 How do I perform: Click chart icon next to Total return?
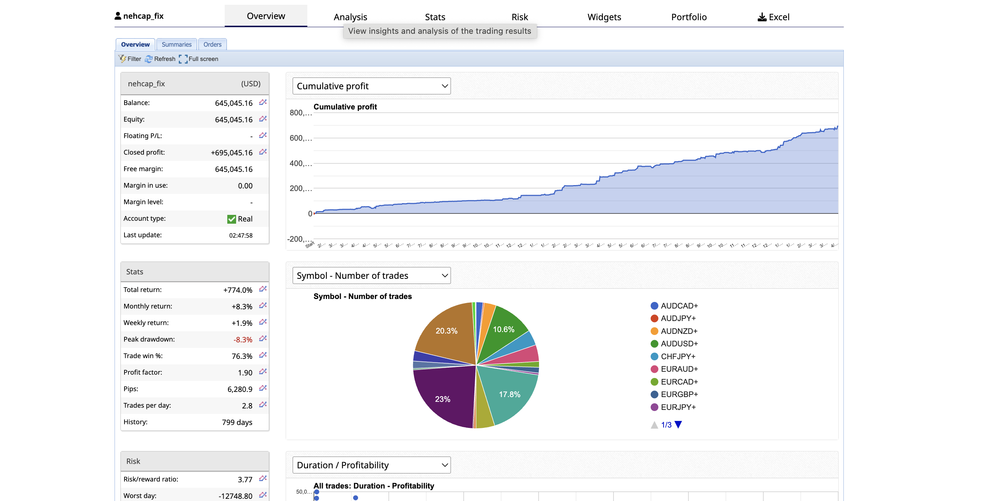click(x=263, y=289)
